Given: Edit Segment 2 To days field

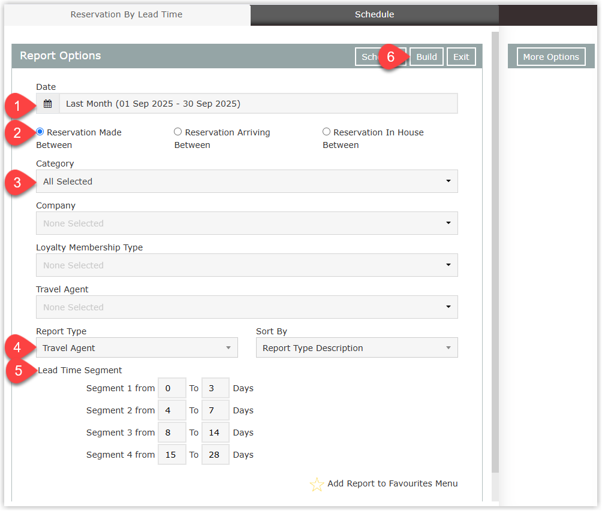Looking at the screenshot, I should point(215,410).
